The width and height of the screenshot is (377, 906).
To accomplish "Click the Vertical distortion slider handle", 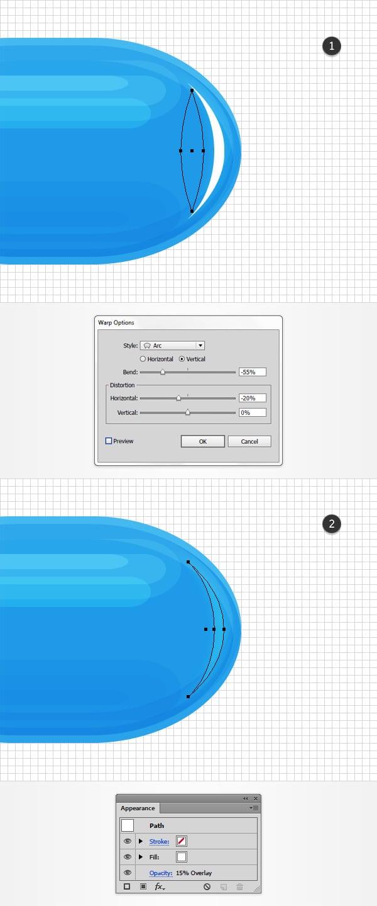I will [188, 413].
